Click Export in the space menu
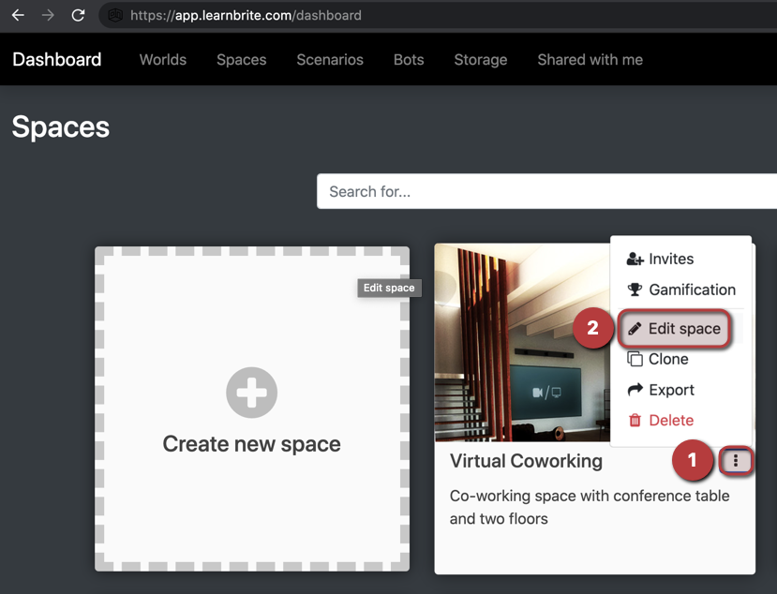The height and width of the screenshot is (594, 777). pos(671,390)
